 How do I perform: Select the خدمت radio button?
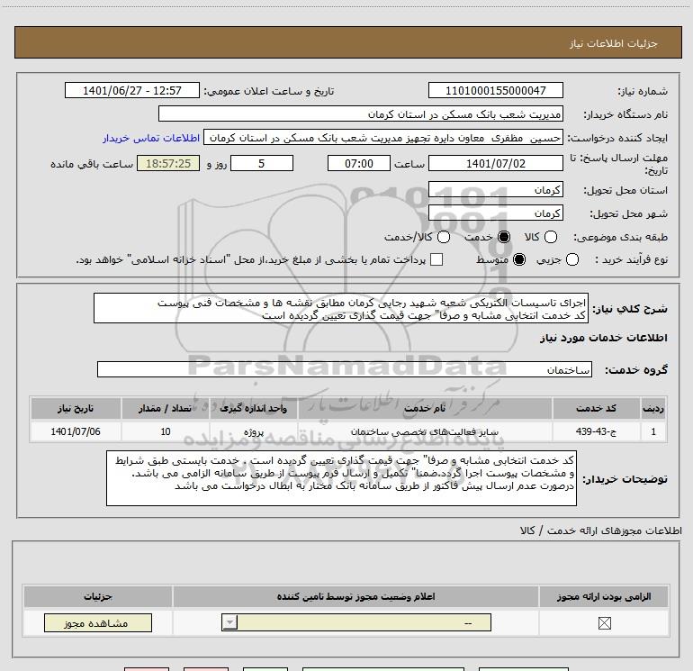click(x=504, y=237)
